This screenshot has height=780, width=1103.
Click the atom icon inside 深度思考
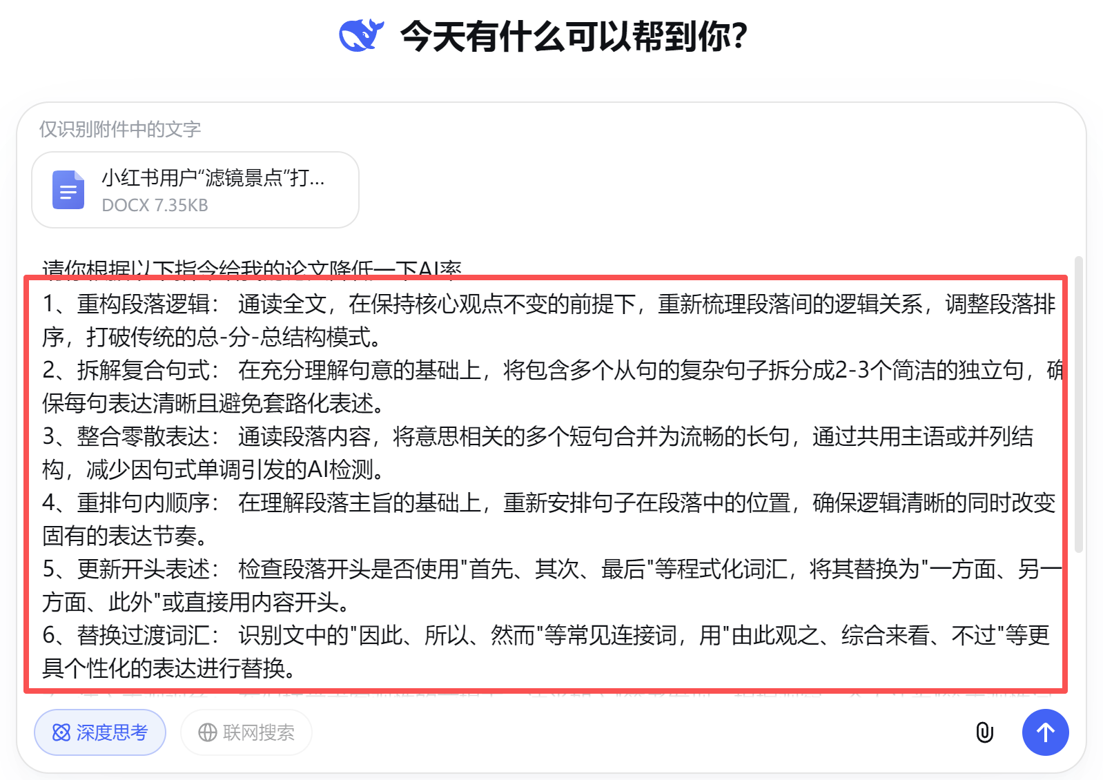pos(61,732)
